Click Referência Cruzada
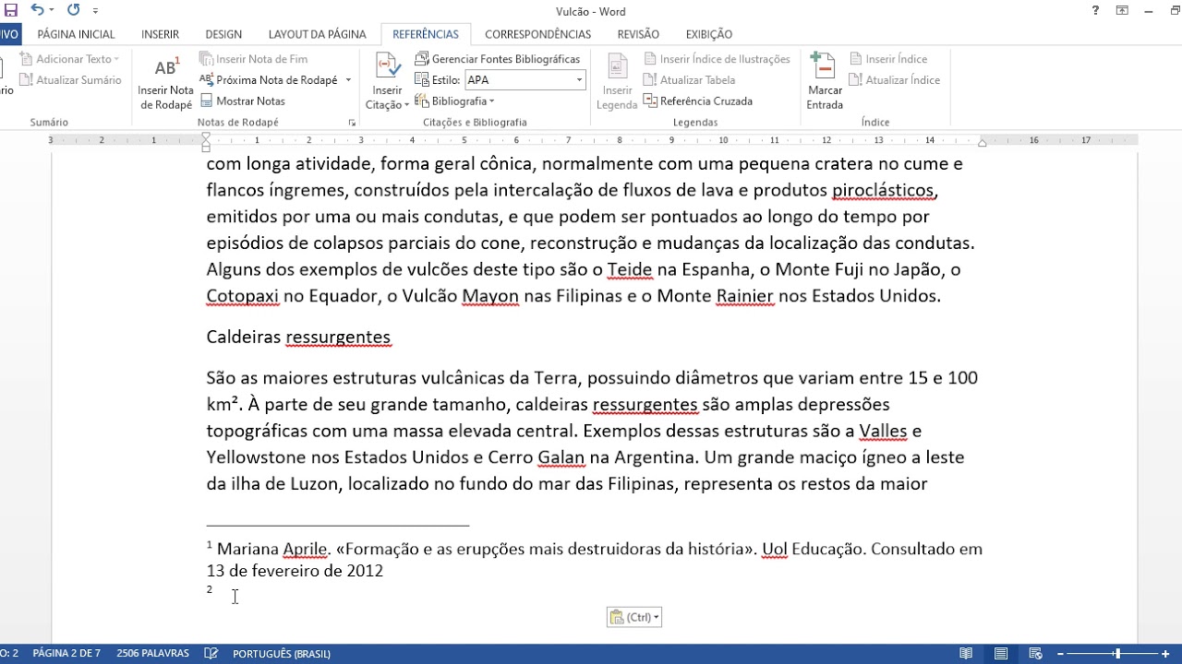This screenshot has height=664, width=1182. coord(697,101)
